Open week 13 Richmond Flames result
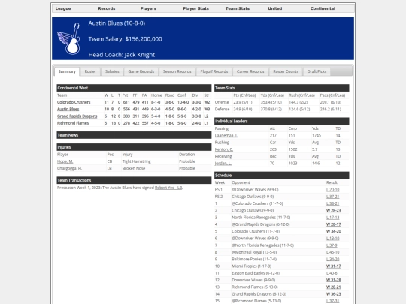406x304 pixels. click(334, 287)
